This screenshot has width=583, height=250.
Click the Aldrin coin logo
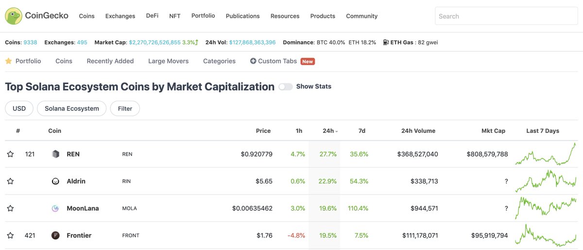(x=55, y=181)
